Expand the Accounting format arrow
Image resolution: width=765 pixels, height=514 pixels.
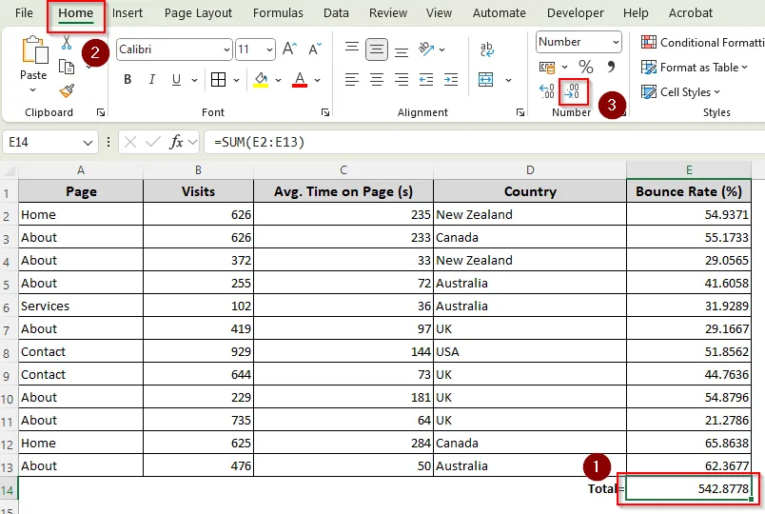(564, 67)
